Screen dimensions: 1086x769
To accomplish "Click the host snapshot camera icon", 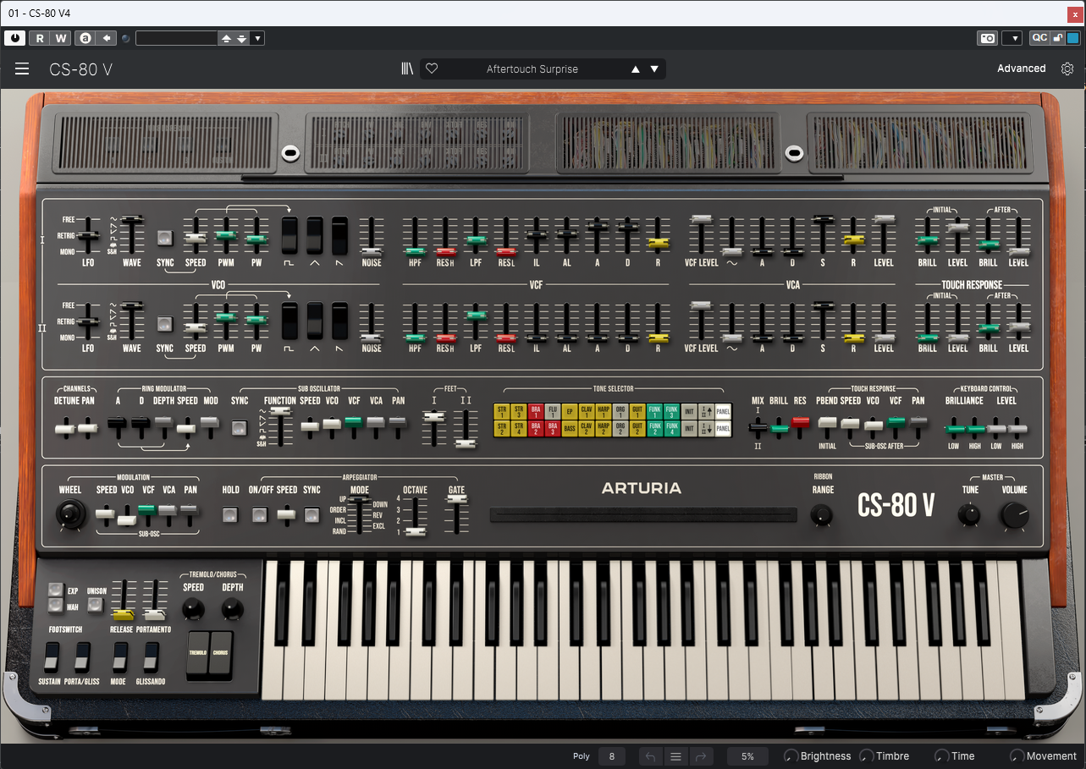I will (987, 38).
